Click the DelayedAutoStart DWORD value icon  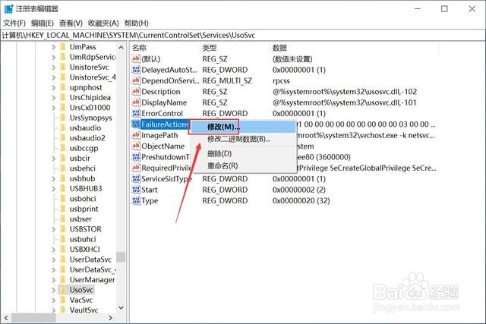coord(136,70)
